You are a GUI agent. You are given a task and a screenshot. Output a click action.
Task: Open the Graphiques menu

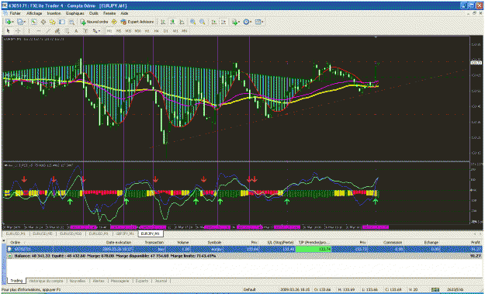coord(74,14)
